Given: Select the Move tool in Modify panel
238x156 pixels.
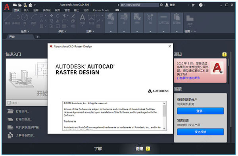Looking at the screenshot, I should (51, 15).
